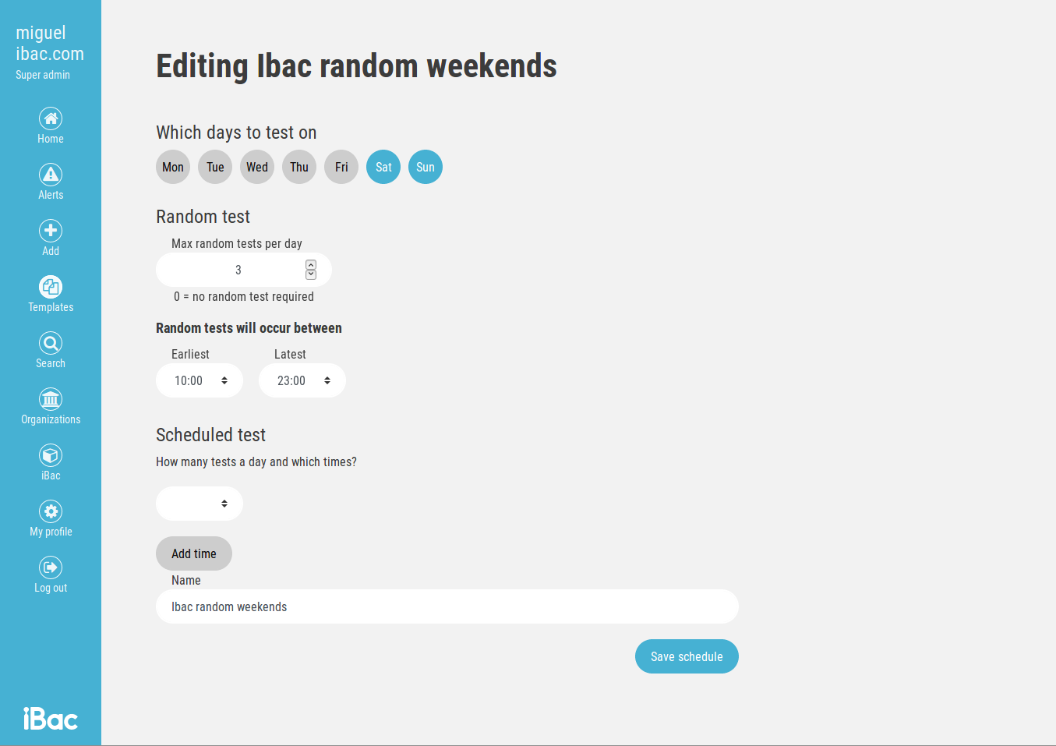Toggle the Wed day button
The image size is (1056, 746).
(x=257, y=167)
